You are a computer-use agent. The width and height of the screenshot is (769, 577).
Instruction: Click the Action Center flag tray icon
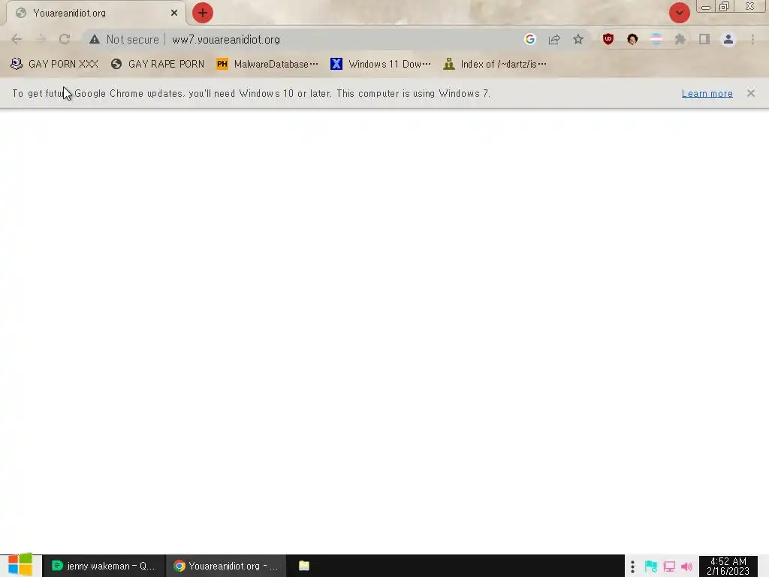[651, 566]
